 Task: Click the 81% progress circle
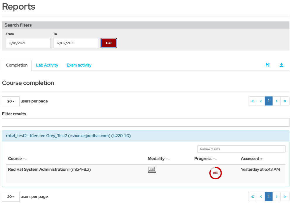215,173
